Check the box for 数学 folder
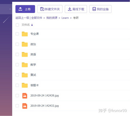 [x=17, y=65]
